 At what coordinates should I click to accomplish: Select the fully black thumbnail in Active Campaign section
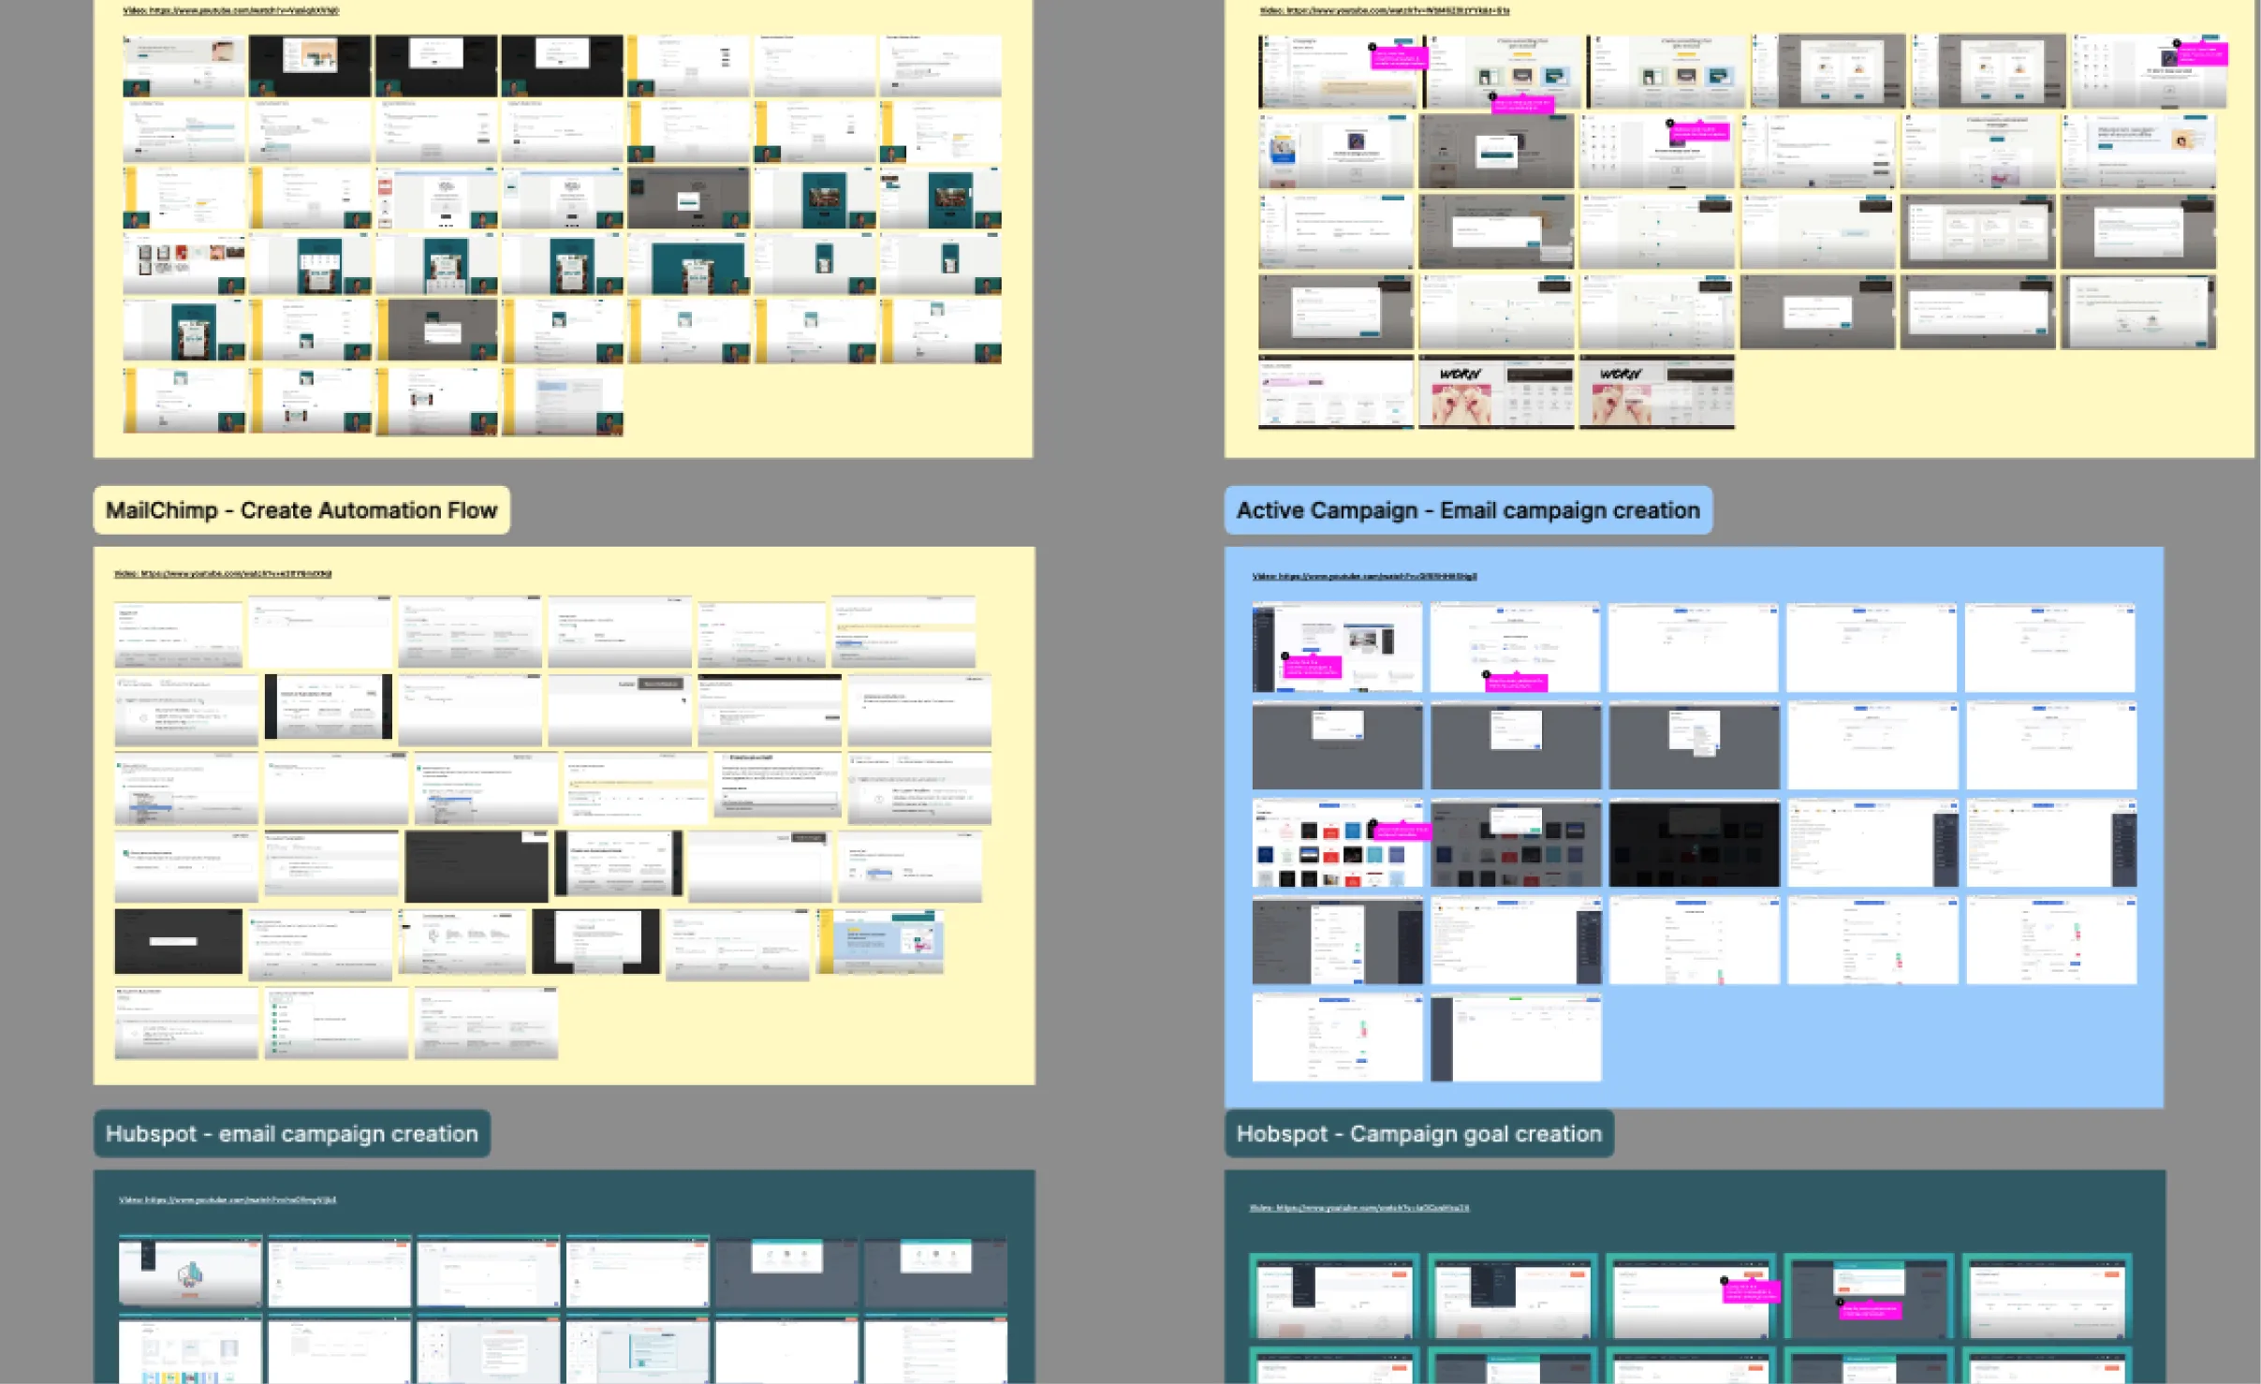coord(1694,843)
